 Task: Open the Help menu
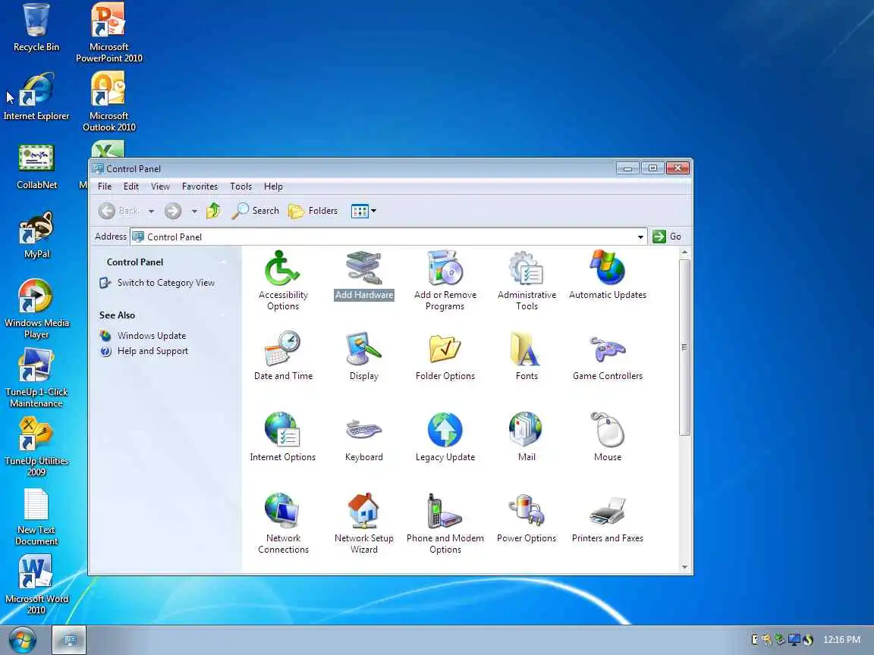coord(273,186)
